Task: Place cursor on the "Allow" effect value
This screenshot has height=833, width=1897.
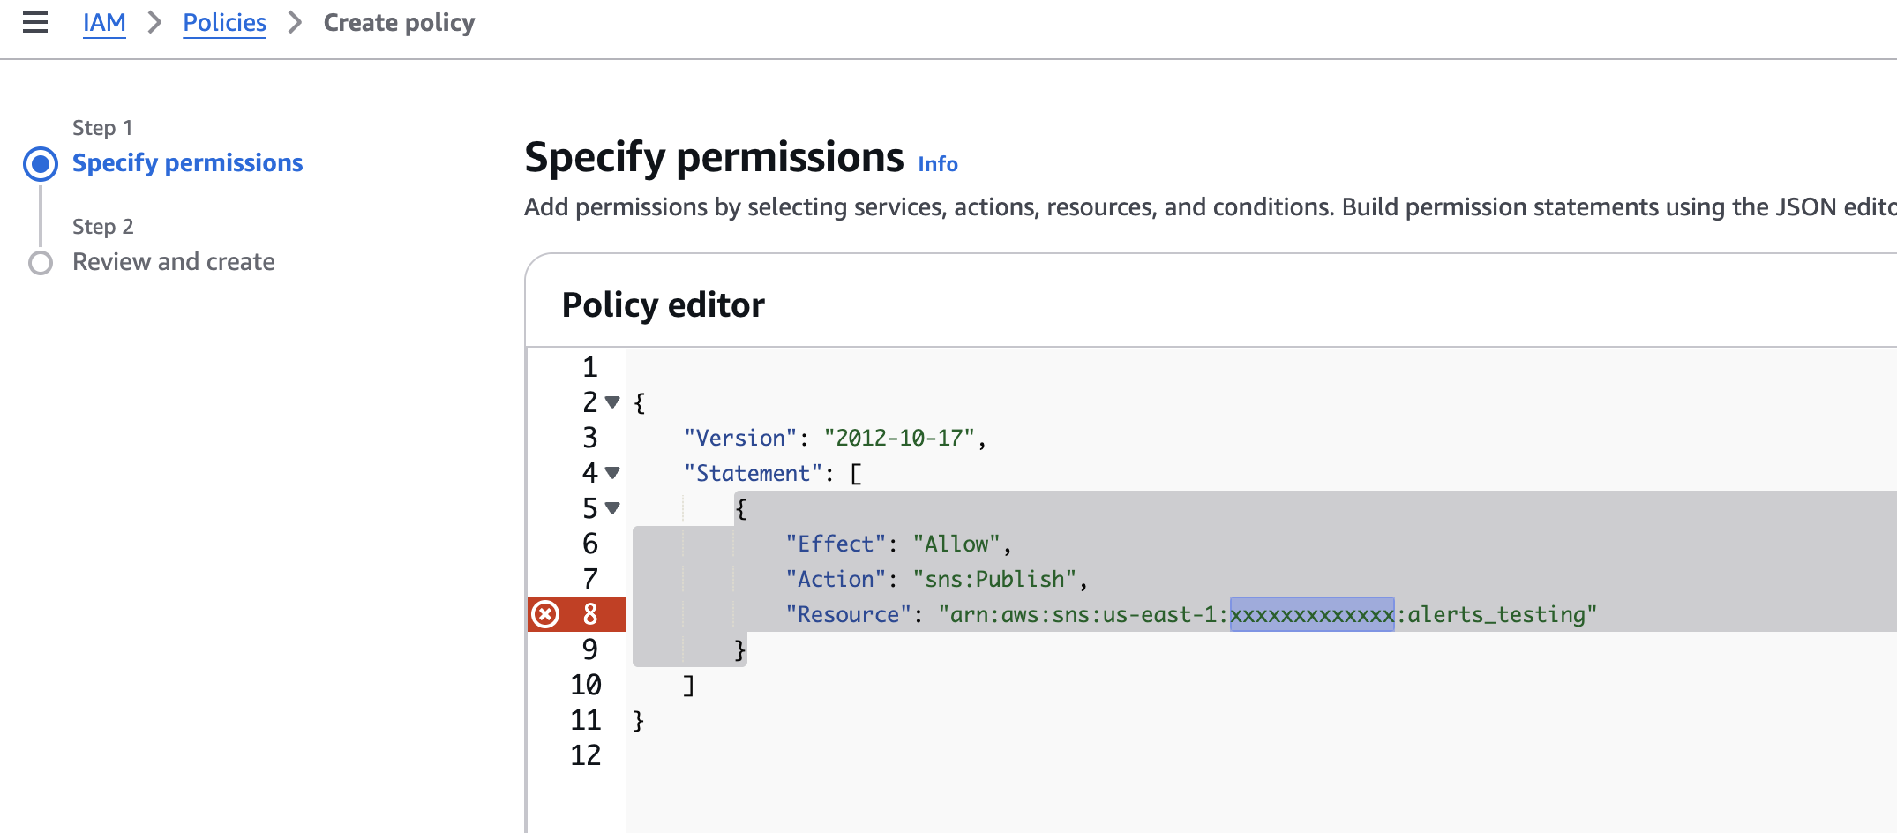Action: pyautogui.click(x=956, y=544)
